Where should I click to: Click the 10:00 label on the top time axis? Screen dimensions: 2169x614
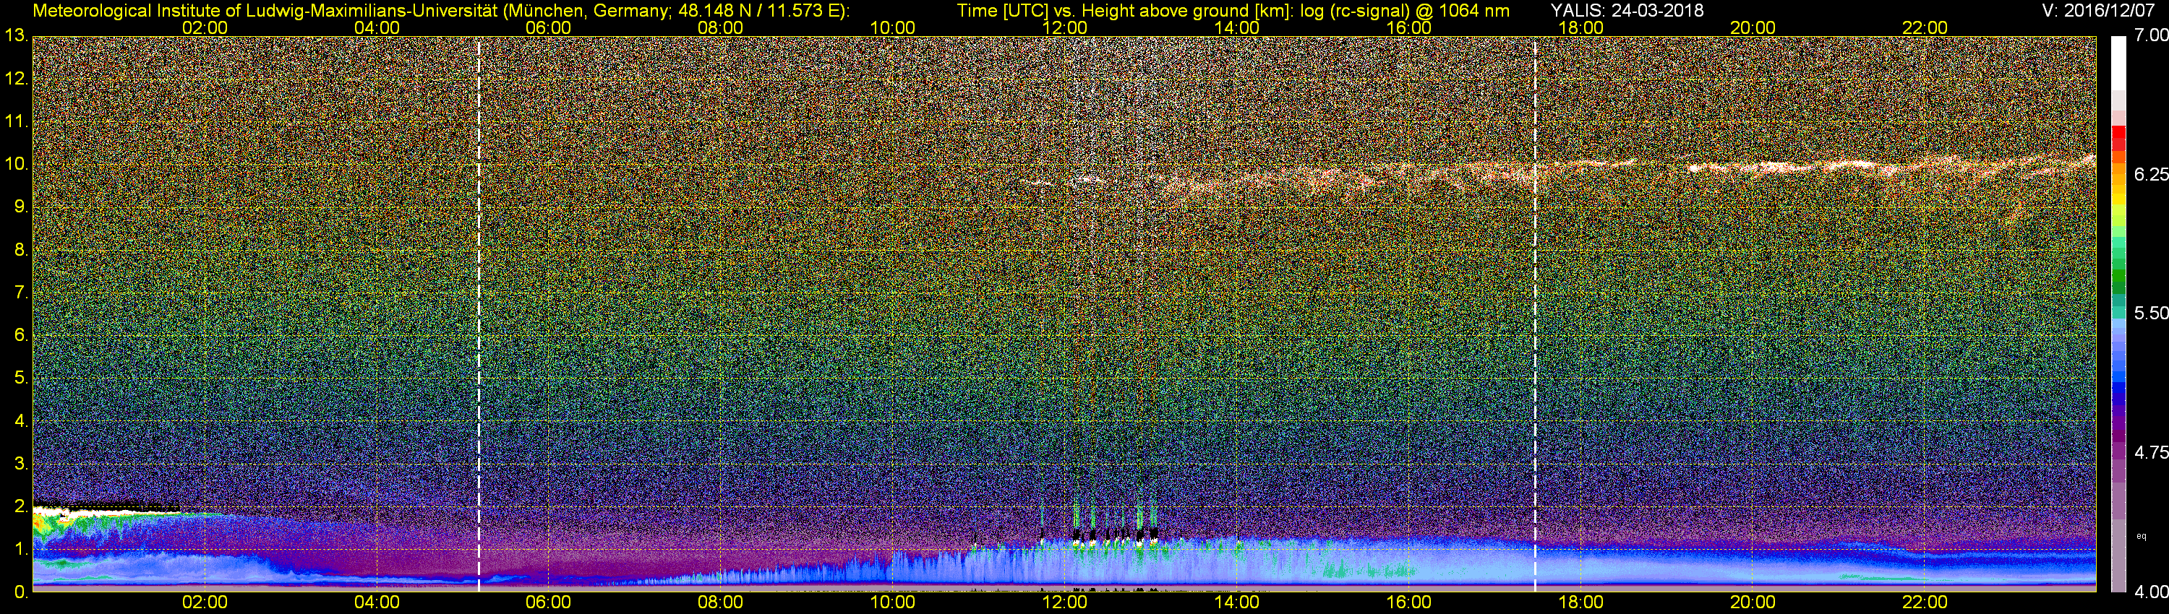[x=892, y=27]
